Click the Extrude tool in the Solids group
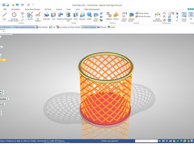 click(x=46, y=16)
